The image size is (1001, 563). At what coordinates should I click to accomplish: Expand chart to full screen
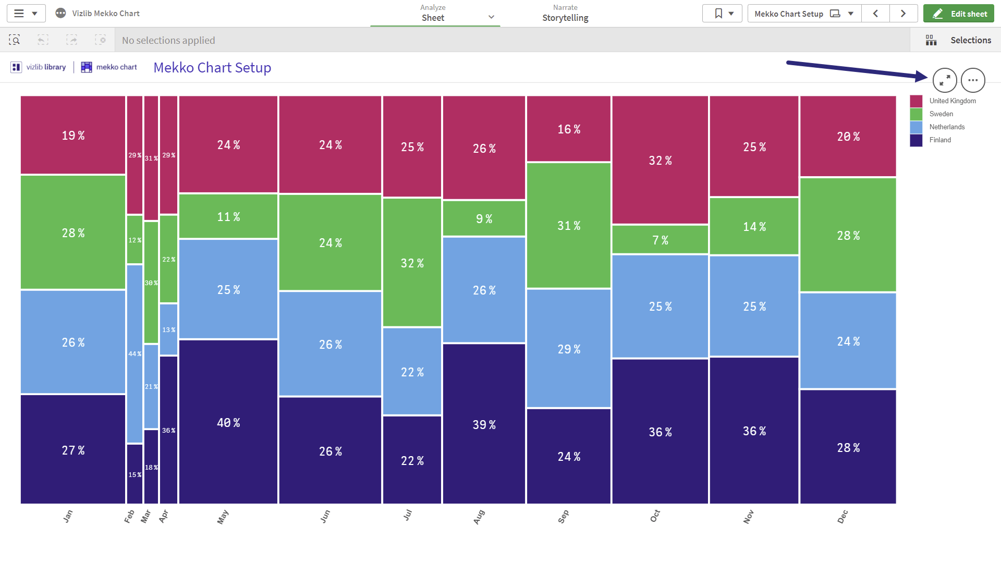(945, 80)
